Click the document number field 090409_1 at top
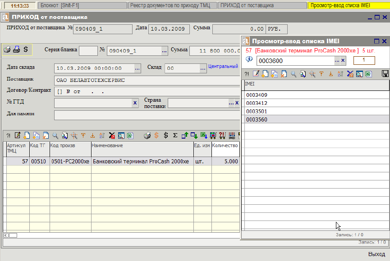Screen dimensions: 390x261 tap(103, 29)
